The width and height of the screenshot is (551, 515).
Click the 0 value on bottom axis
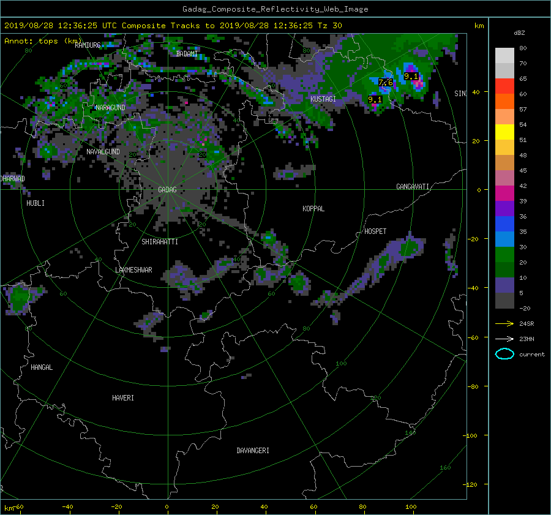point(167,507)
